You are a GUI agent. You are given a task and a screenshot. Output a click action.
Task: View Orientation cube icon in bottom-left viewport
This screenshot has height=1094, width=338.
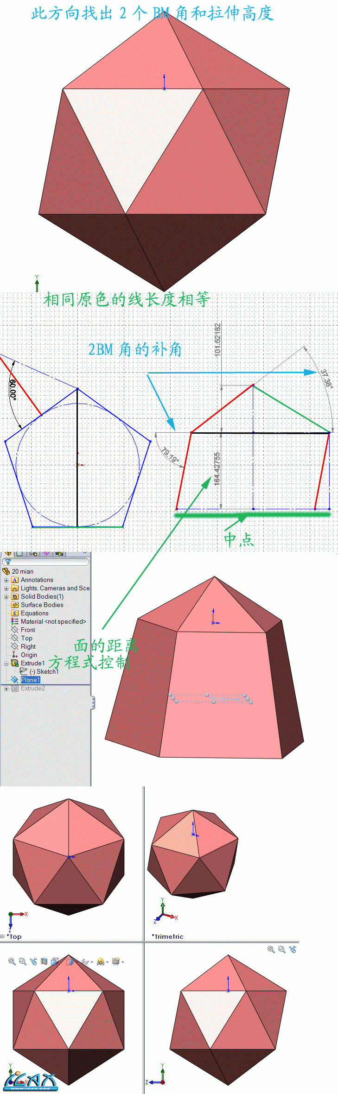pyautogui.click(x=55, y=961)
